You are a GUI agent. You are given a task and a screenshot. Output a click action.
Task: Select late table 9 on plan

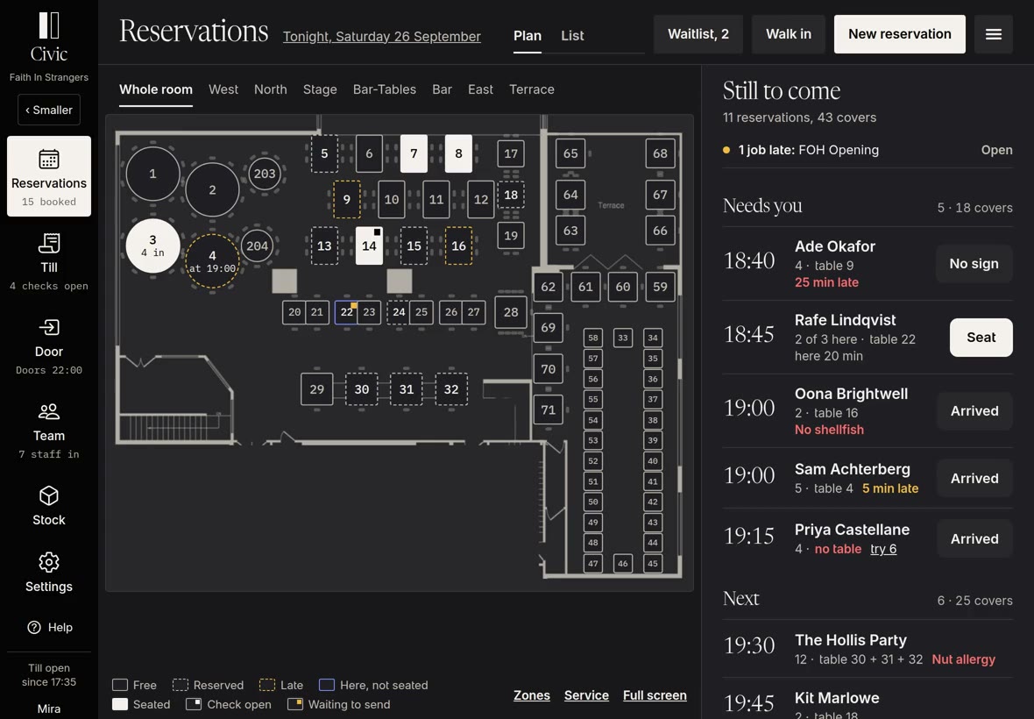[x=347, y=199]
